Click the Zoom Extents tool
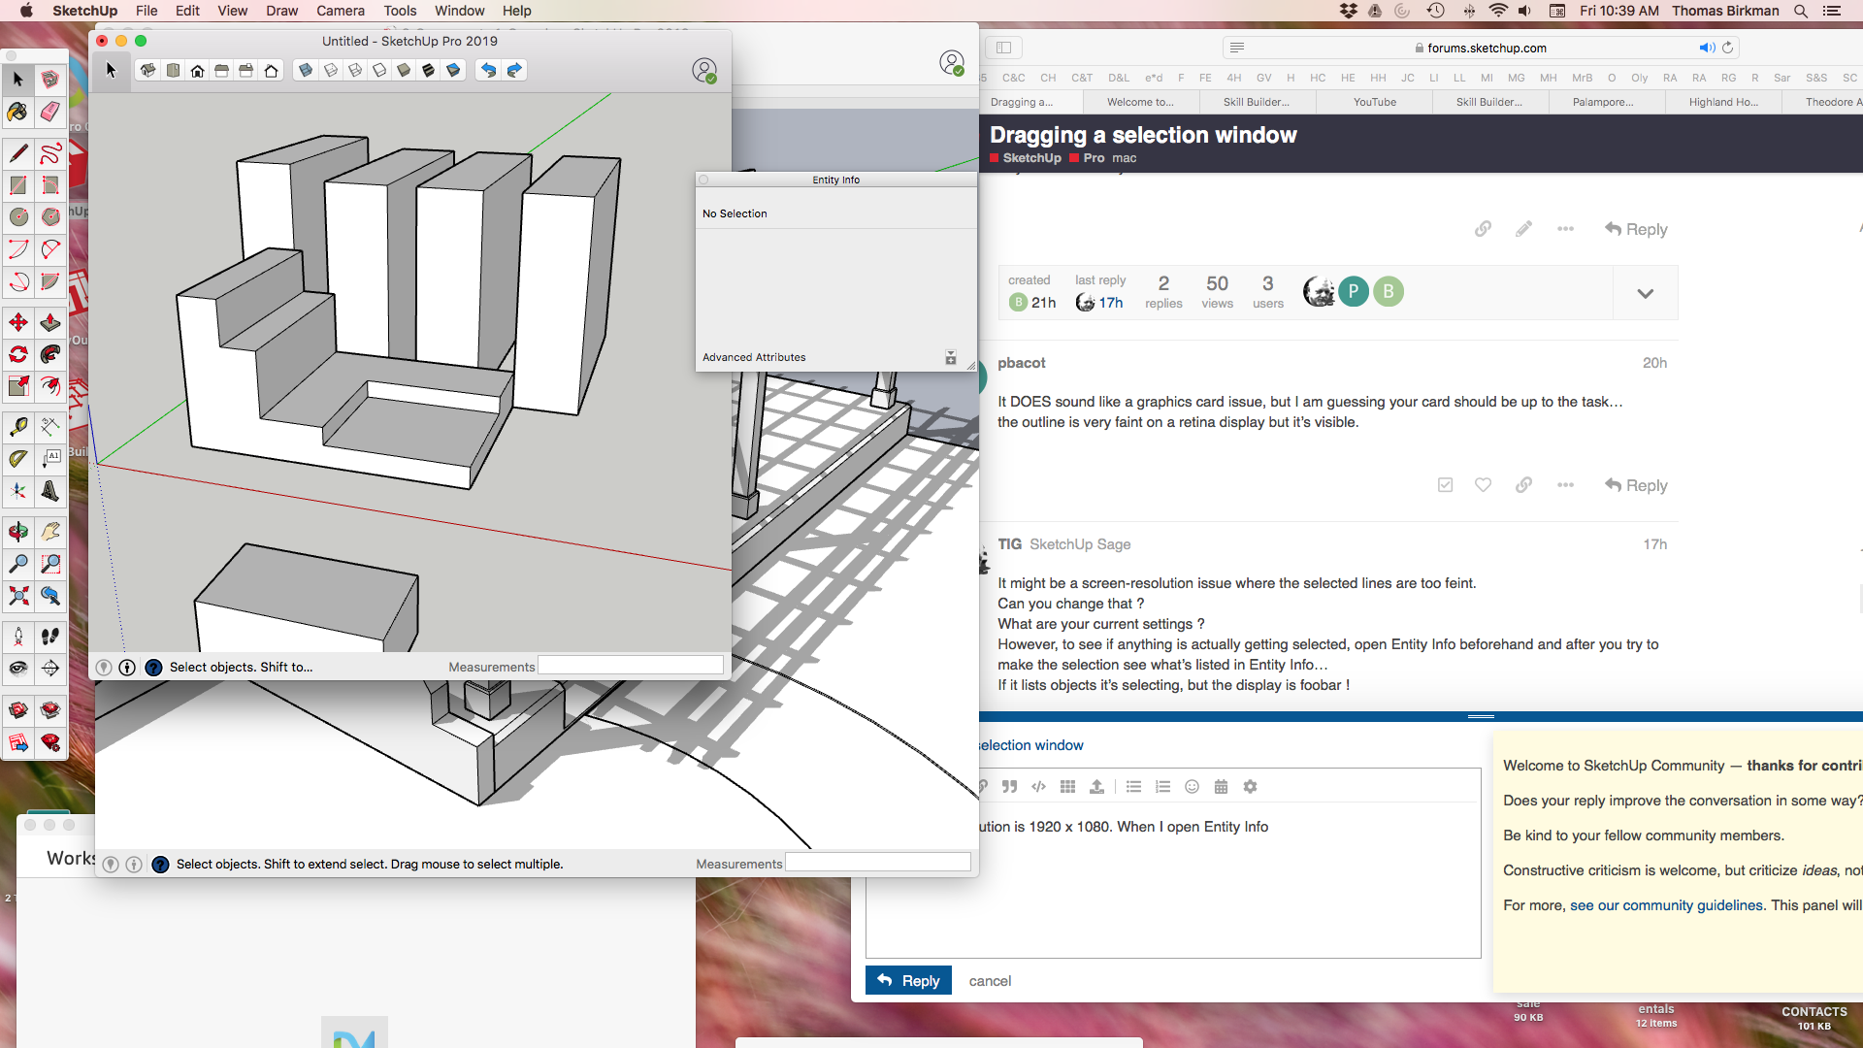 [x=17, y=596]
